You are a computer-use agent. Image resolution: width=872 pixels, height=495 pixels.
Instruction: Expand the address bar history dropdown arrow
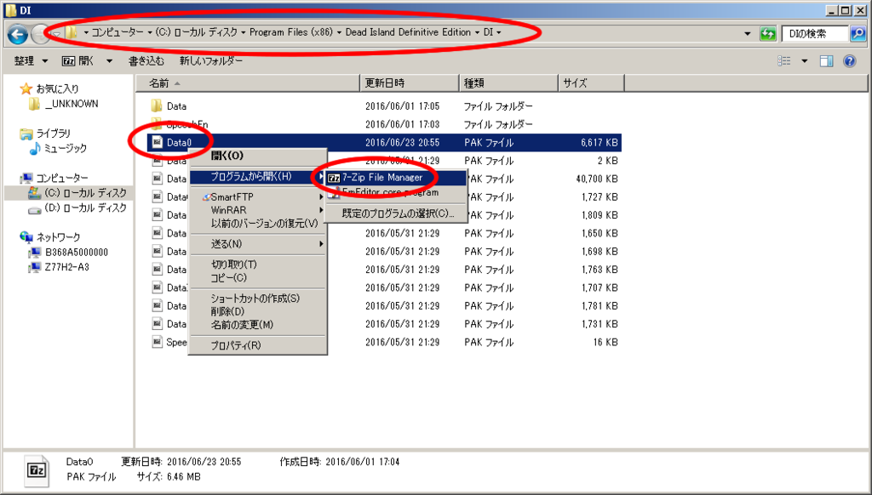coord(748,34)
